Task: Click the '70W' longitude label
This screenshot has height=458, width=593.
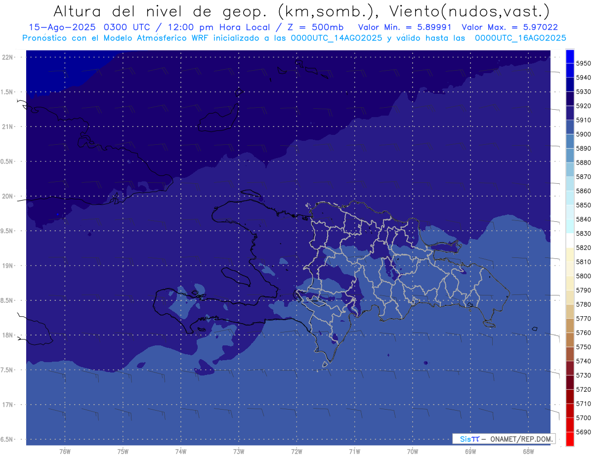Action: pos(413,452)
